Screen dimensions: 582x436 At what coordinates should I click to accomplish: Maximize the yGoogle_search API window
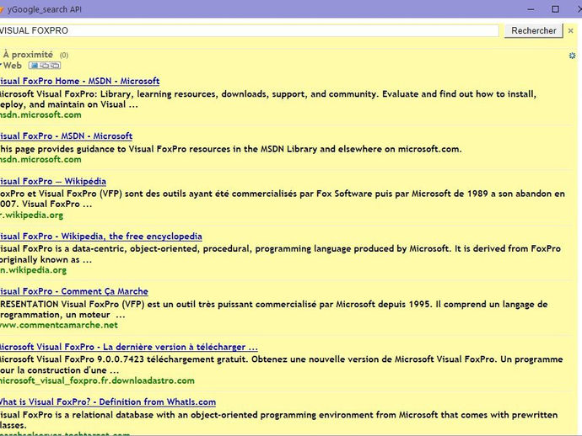(555, 9)
